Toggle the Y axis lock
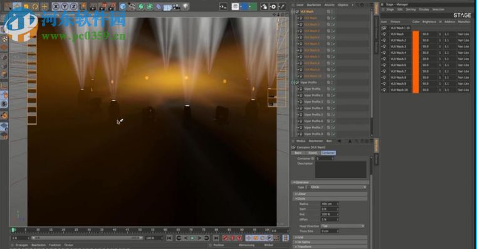 pyautogui.click(x=65, y=6)
